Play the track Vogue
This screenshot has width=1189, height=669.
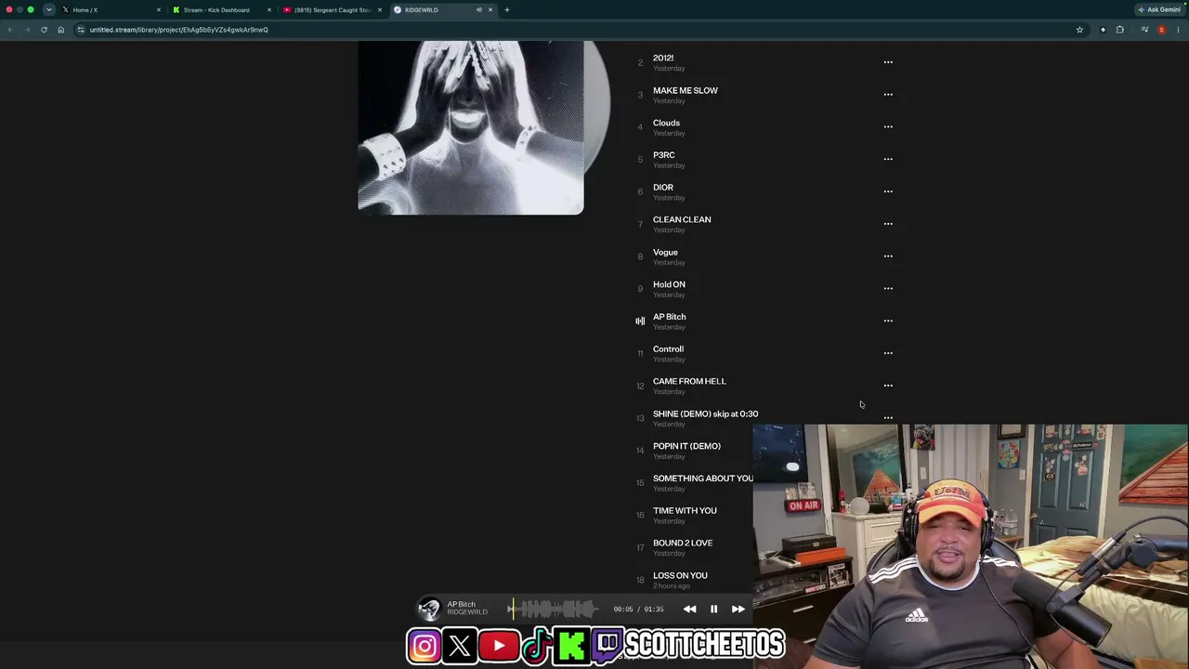pyautogui.click(x=665, y=253)
